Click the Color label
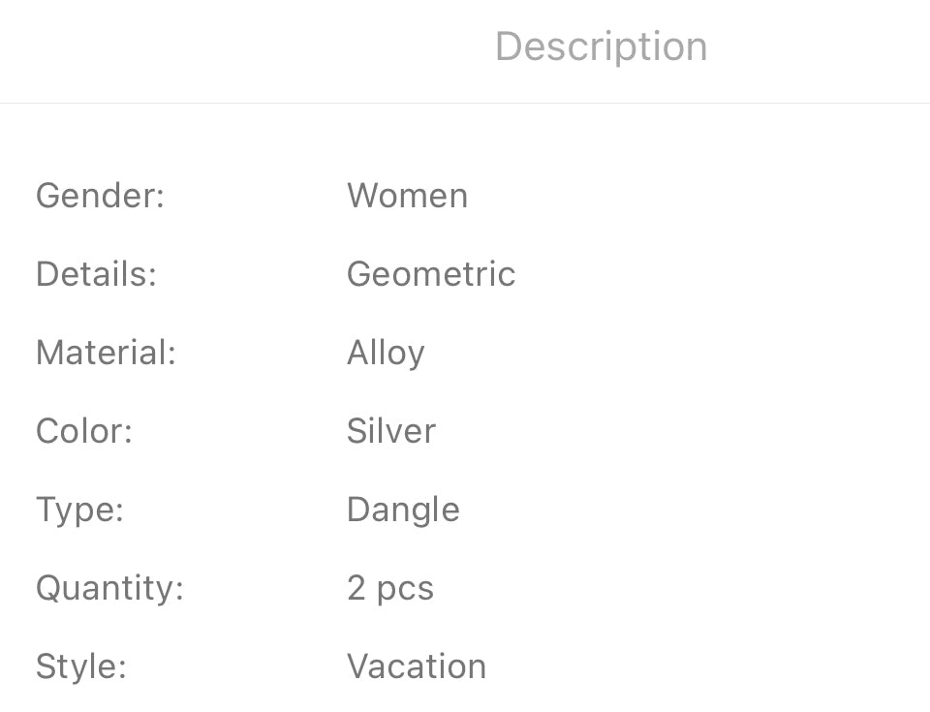The height and width of the screenshot is (712, 930). (x=83, y=431)
